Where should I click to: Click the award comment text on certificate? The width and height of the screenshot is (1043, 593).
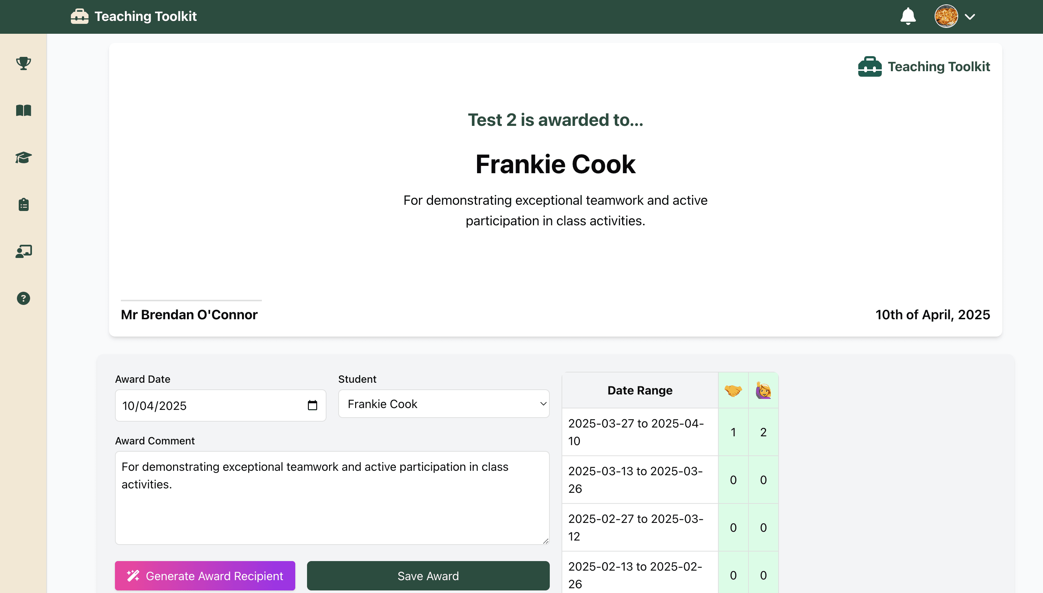pos(555,211)
